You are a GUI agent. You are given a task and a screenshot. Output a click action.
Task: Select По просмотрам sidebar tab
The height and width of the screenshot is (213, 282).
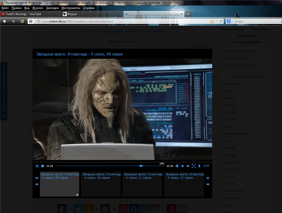click(x=233, y=29)
